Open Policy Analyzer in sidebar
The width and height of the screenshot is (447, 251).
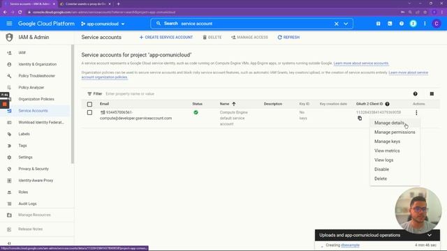click(x=31, y=88)
